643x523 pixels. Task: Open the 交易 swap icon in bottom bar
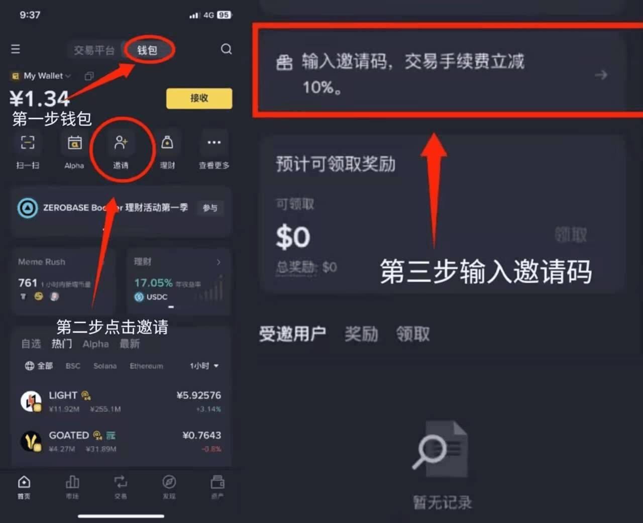(121, 482)
